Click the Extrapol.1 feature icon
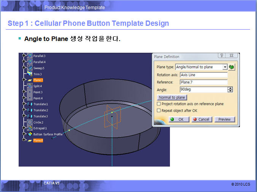Viewport: 257px width, 192px height. [30, 128]
